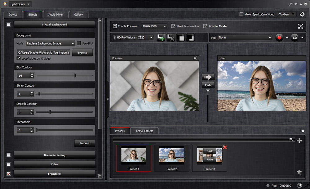
Task: Disable Loop background video
Action: (19, 58)
